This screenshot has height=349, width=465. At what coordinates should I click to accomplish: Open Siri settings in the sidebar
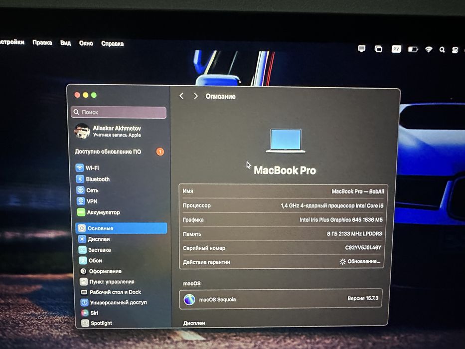coord(90,313)
